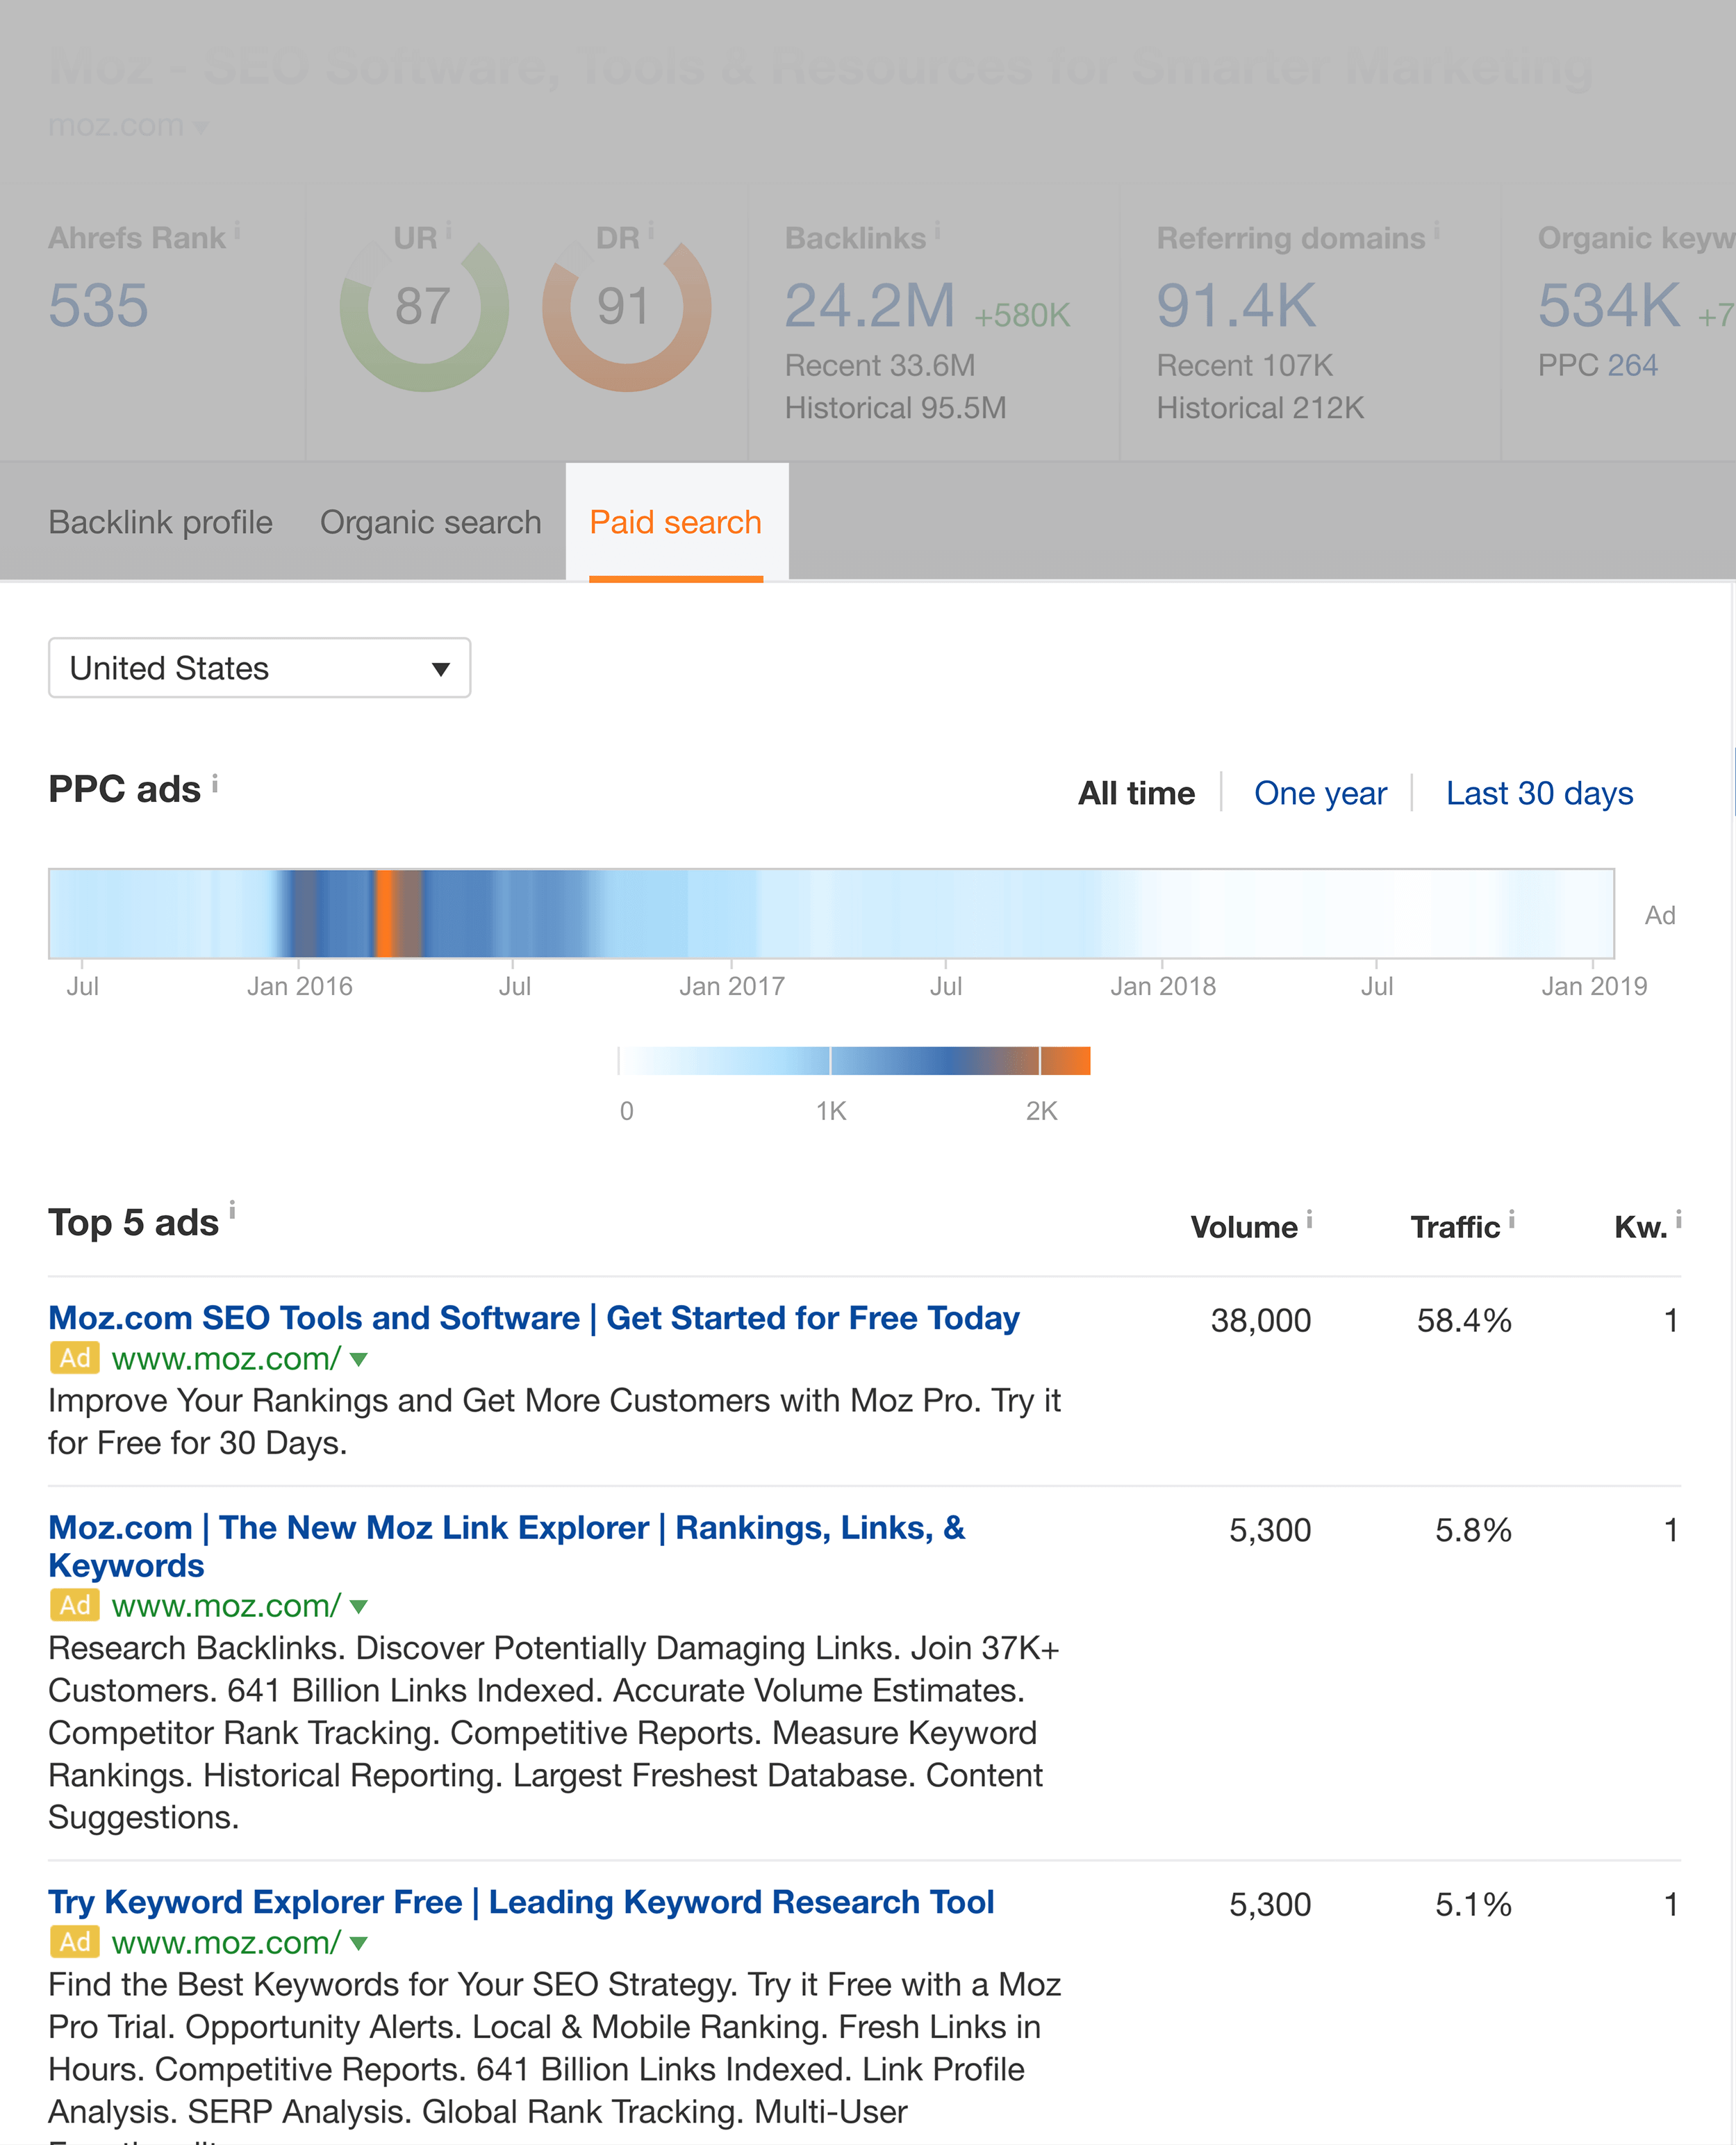1736x2145 pixels.
Task: Click info icon next to Top 5 ads
Action: (232, 1210)
